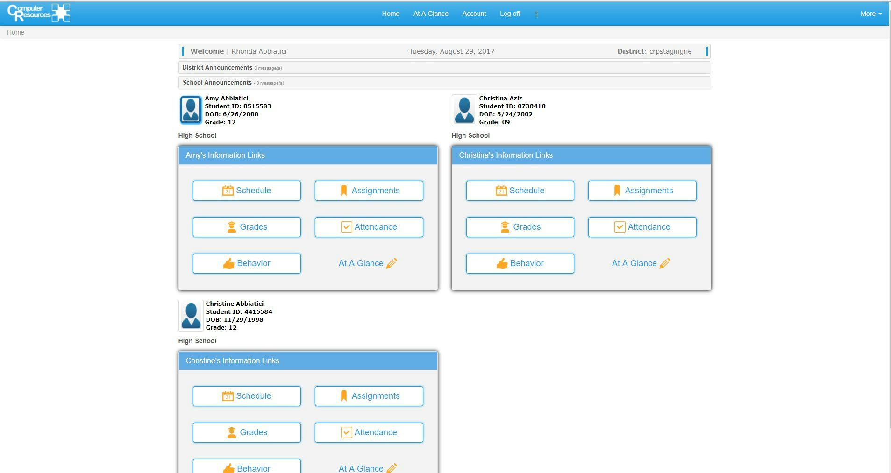
Task: Open Amy's Attendance checkmark icon
Action: click(346, 227)
